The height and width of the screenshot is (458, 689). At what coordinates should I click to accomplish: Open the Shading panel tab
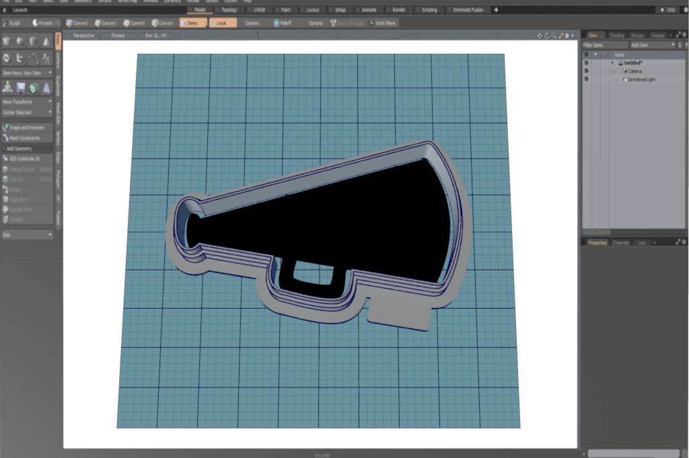click(616, 35)
